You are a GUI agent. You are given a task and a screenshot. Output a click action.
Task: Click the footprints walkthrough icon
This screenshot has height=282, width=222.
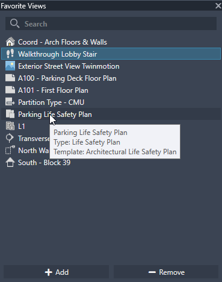tap(10, 54)
